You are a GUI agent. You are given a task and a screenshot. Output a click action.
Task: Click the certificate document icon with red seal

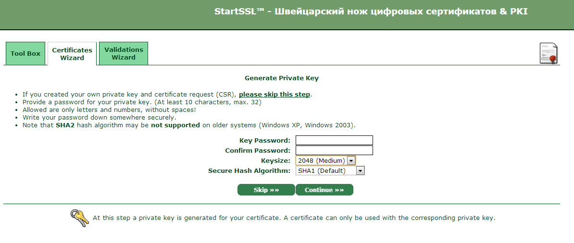(549, 53)
